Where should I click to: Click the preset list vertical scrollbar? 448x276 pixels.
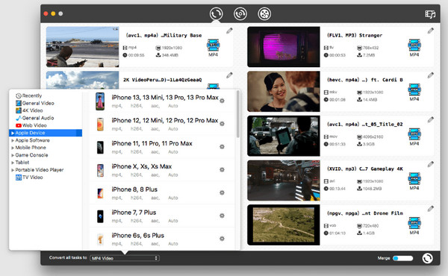(237, 114)
